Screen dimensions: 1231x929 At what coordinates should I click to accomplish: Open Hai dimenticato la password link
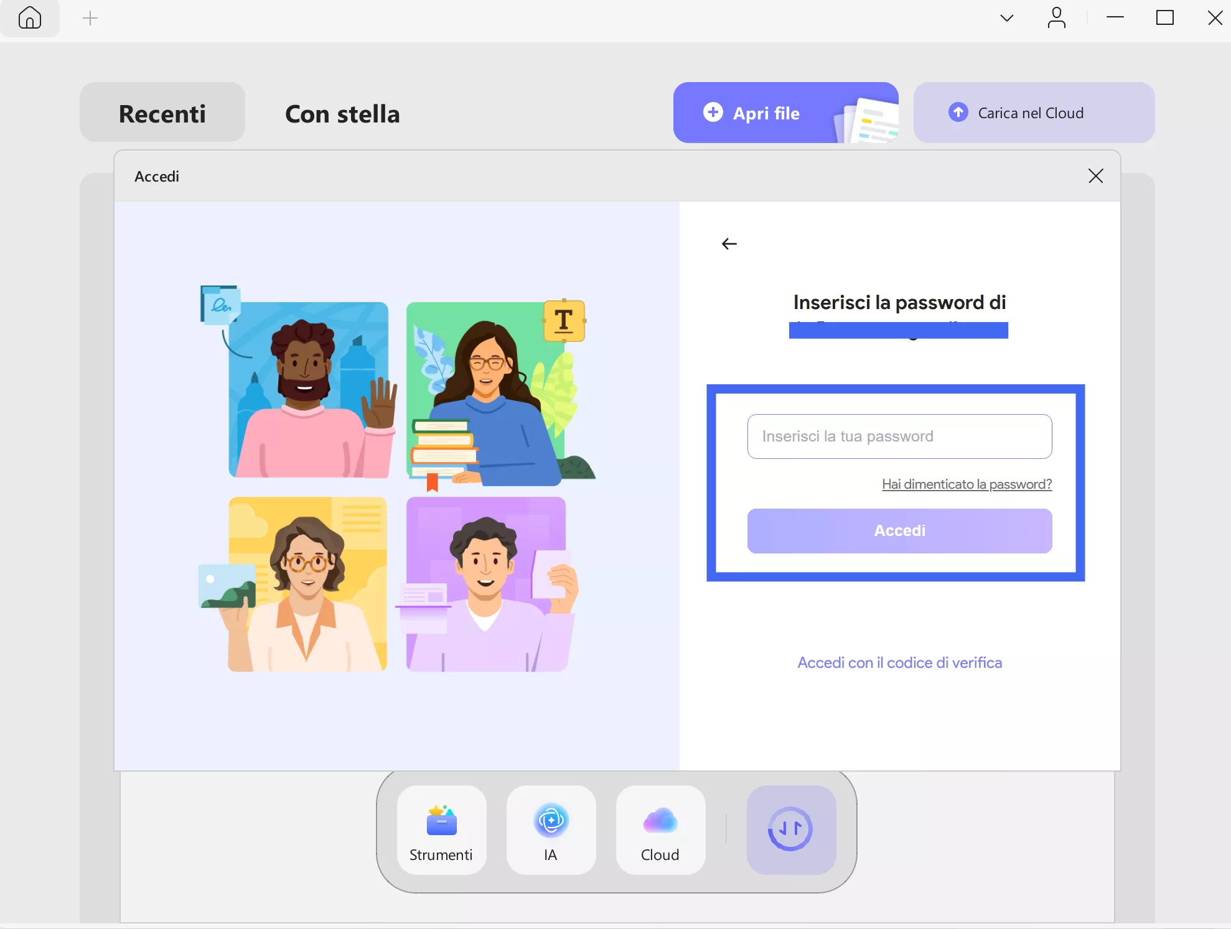[967, 484]
